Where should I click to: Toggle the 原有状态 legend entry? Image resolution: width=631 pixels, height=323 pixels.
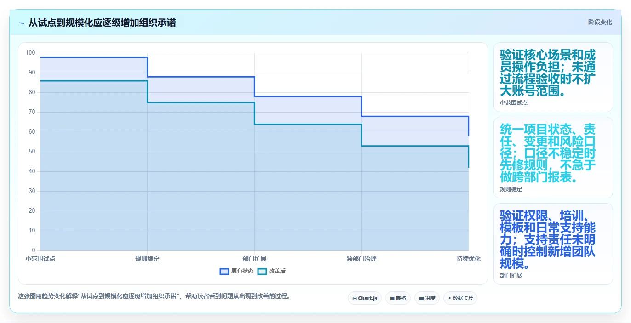236,271
